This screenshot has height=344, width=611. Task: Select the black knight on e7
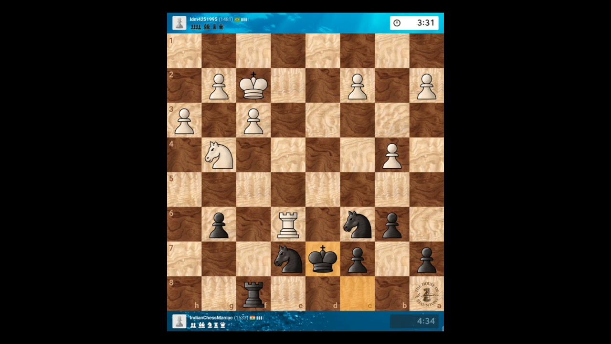coord(288,259)
